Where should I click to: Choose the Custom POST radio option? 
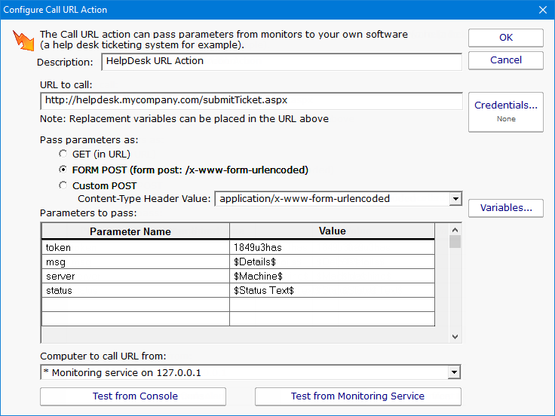pos(63,185)
